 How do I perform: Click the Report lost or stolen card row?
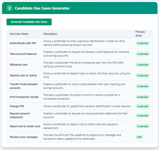pyautogui.click(x=25, y=126)
